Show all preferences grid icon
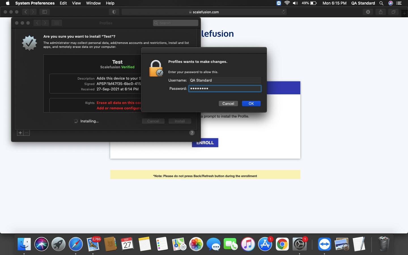Viewport: 408px width, 255px height. 57,23
